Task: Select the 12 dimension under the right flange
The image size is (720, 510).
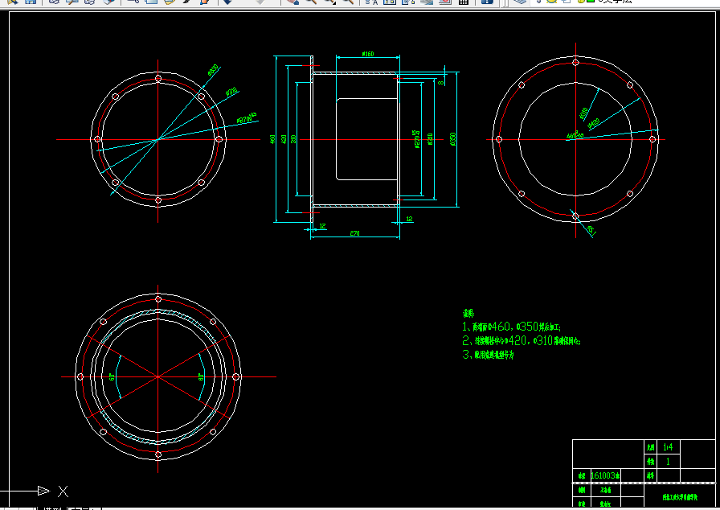Action: [409, 219]
